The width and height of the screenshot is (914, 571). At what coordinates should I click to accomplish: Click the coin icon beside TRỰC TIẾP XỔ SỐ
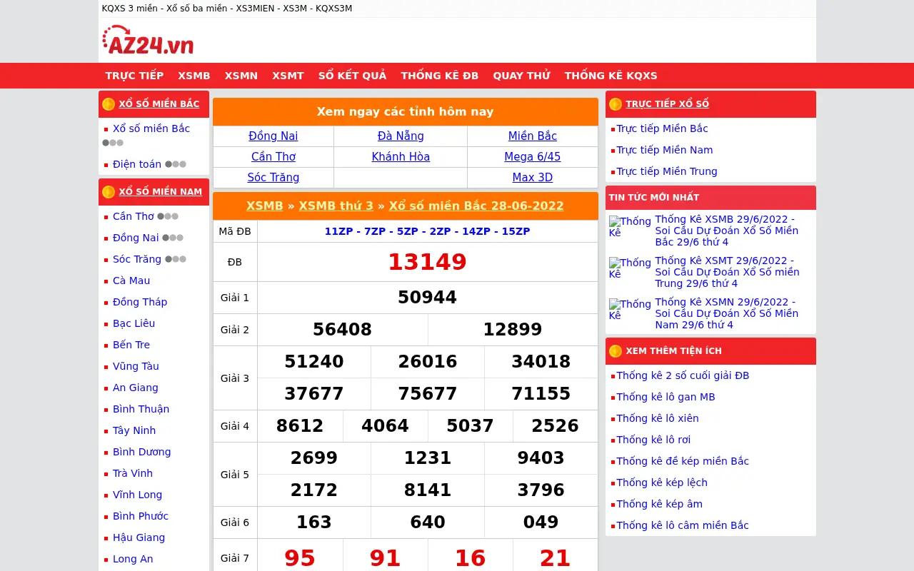click(x=616, y=104)
